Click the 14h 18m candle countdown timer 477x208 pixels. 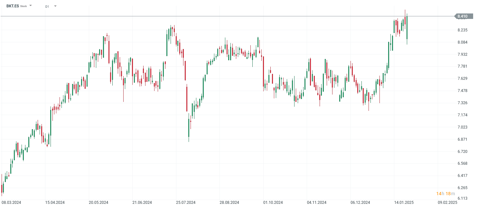[445, 194]
